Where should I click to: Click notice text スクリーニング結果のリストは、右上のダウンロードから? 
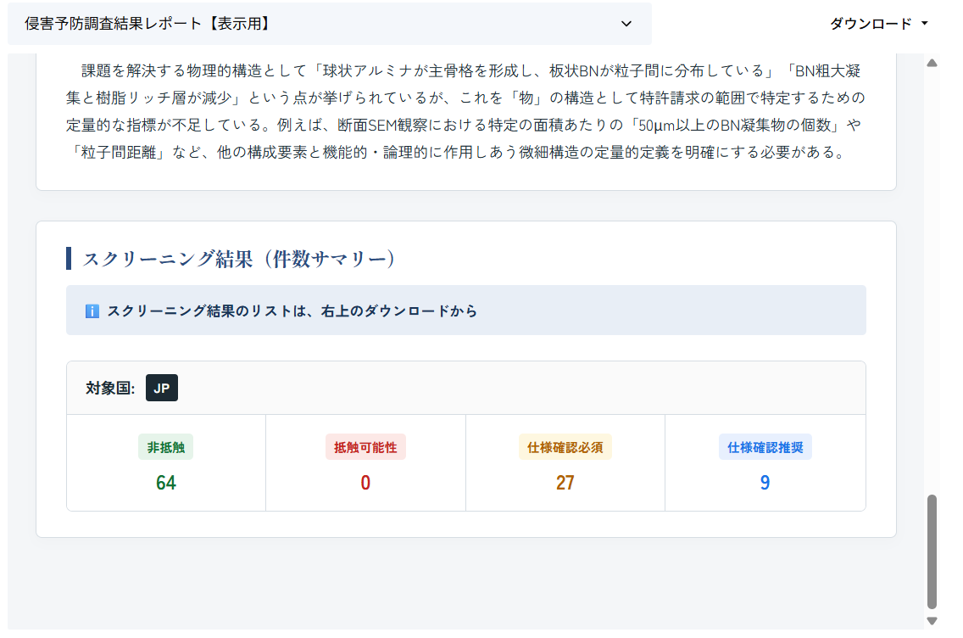click(x=292, y=311)
